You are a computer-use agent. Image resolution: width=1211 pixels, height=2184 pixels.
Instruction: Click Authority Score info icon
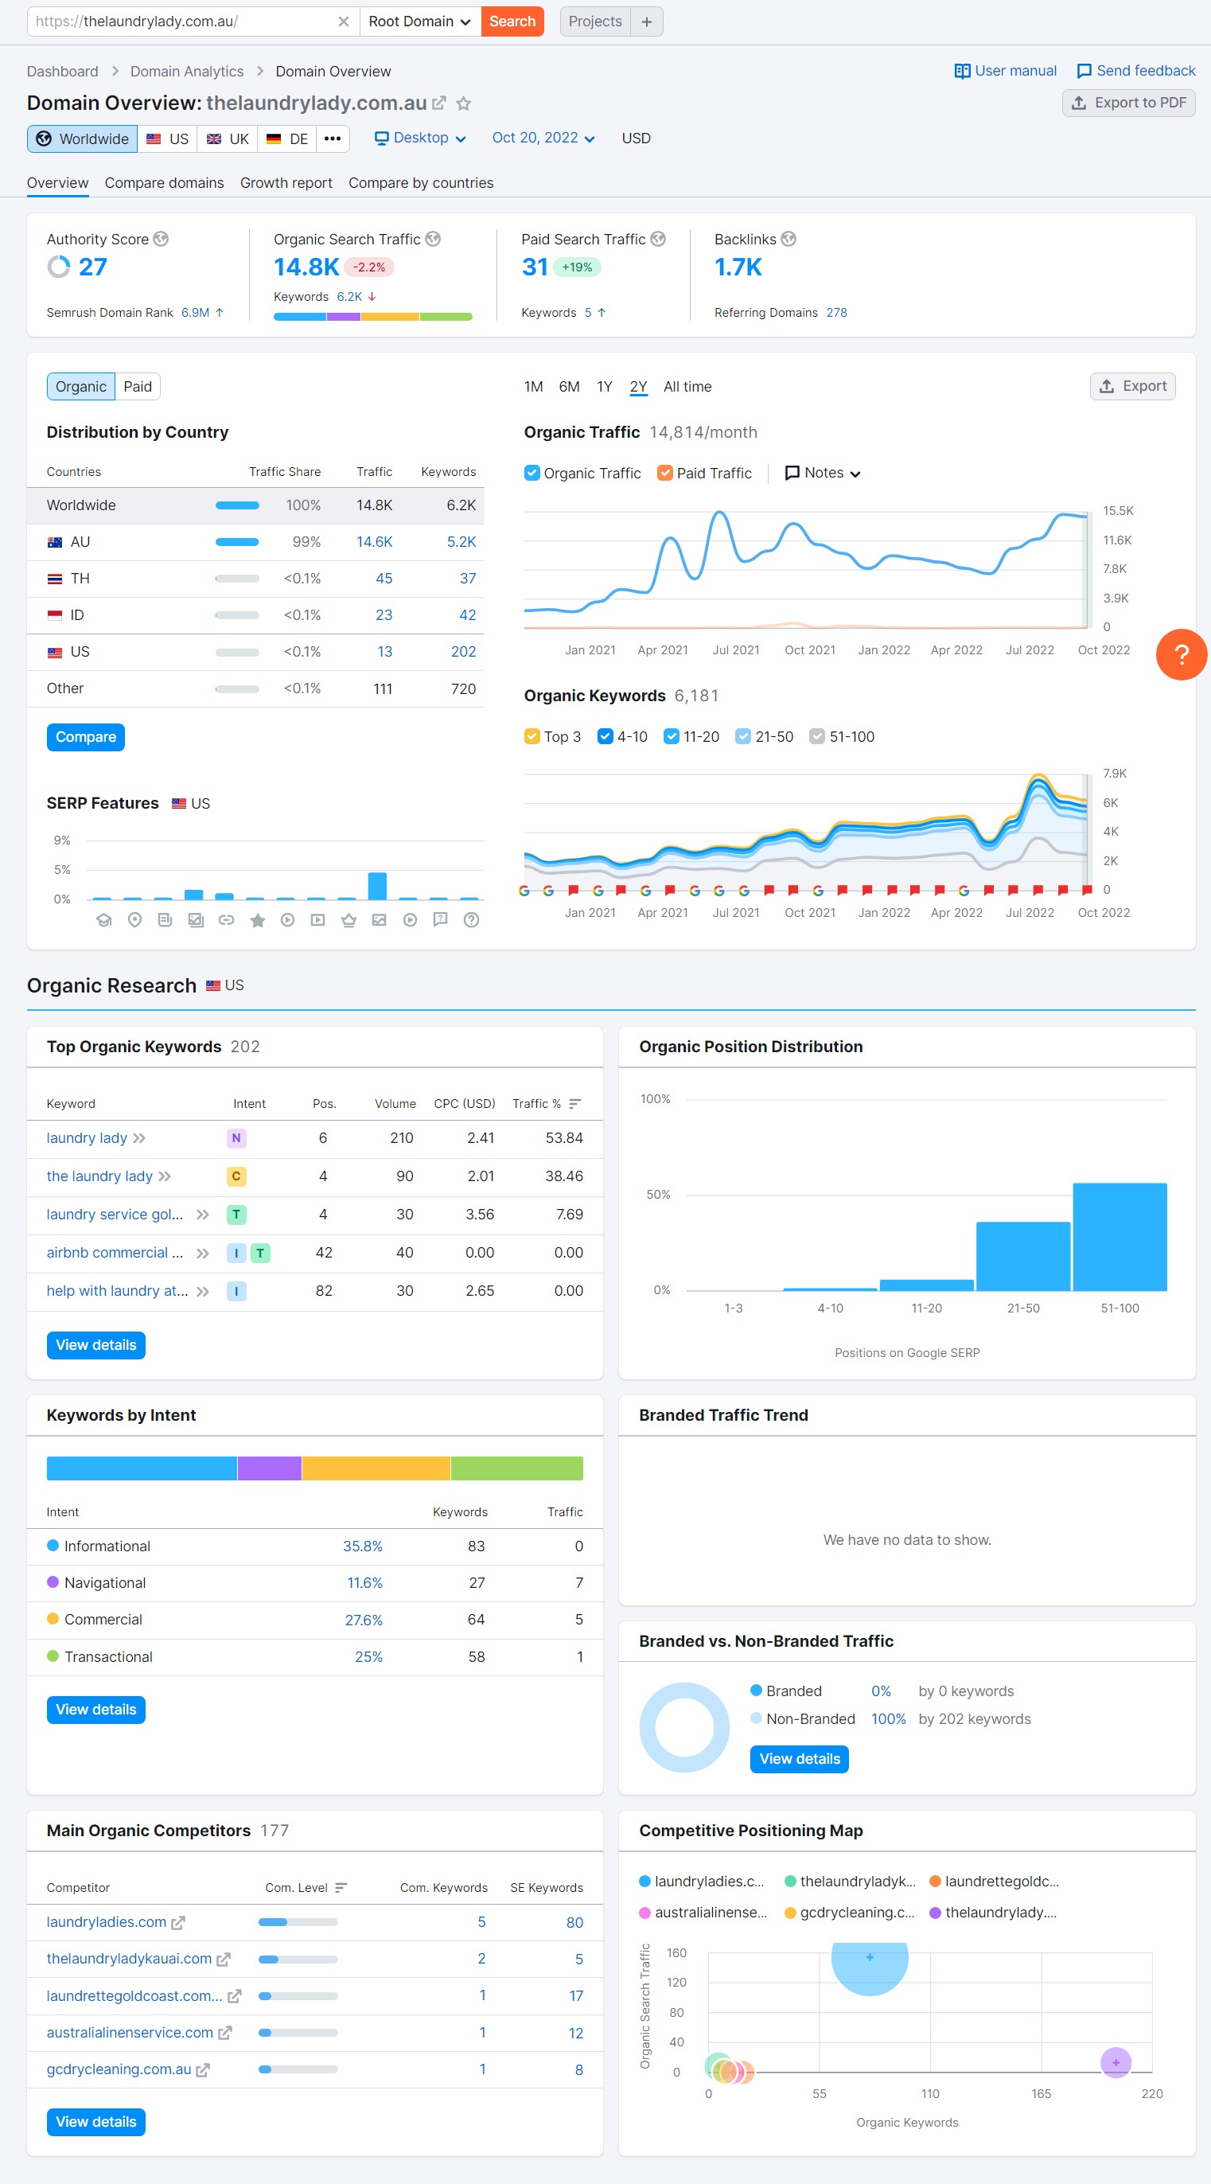click(160, 239)
